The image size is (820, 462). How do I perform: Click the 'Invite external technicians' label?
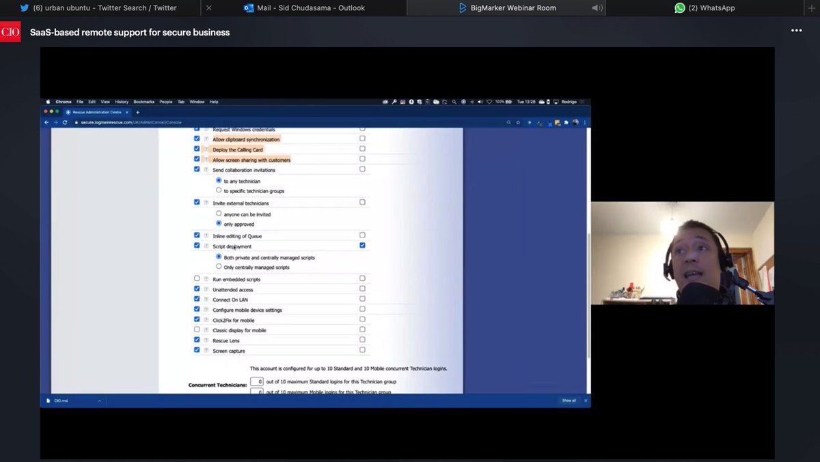[241, 203]
